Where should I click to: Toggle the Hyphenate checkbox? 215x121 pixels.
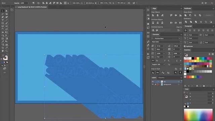point(185,46)
